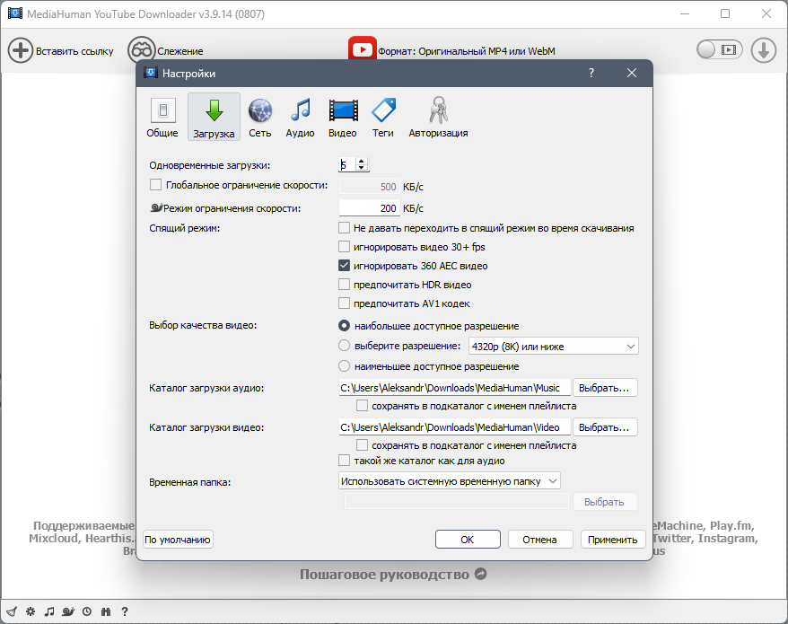Check prefer HDR video option
The image size is (788, 624).
(x=344, y=285)
